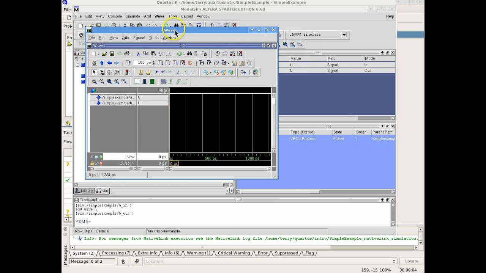Image resolution: width=486 pixels, height=273 pixels.
Task: Click the Zoom out magnifier in Wave toolbar
Action: click(x=102, y=81)
